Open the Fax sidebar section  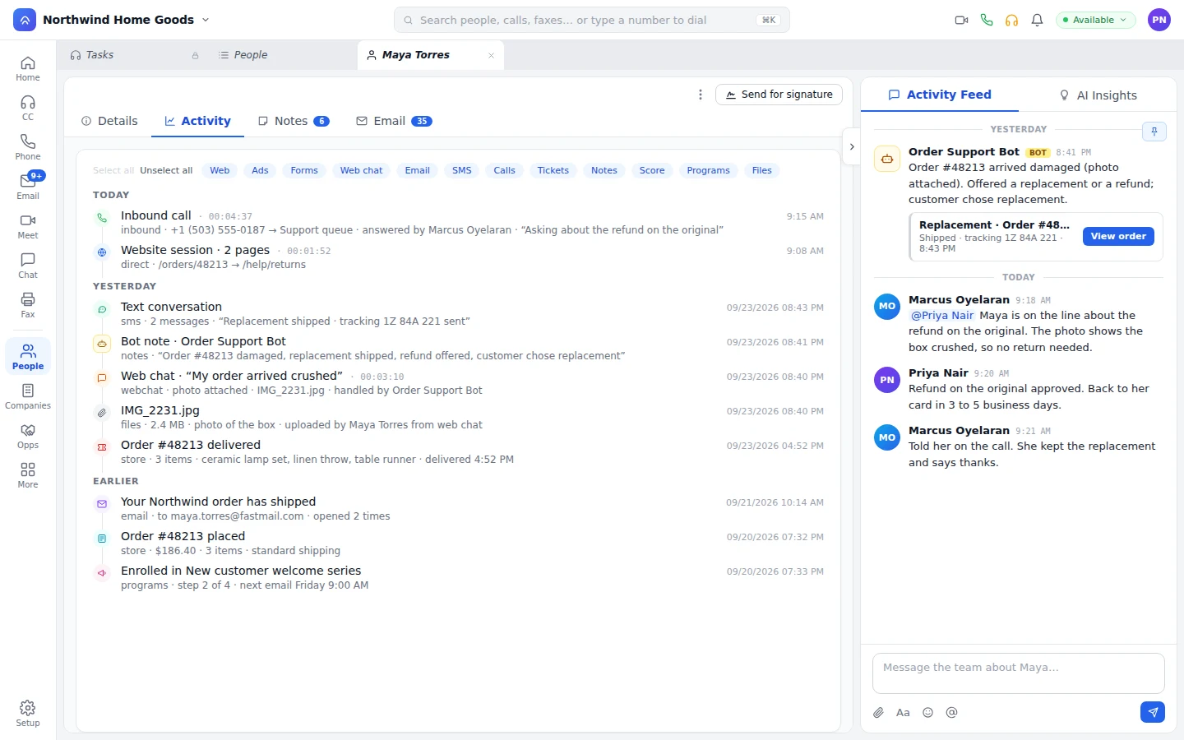click(x=28, y=306)
